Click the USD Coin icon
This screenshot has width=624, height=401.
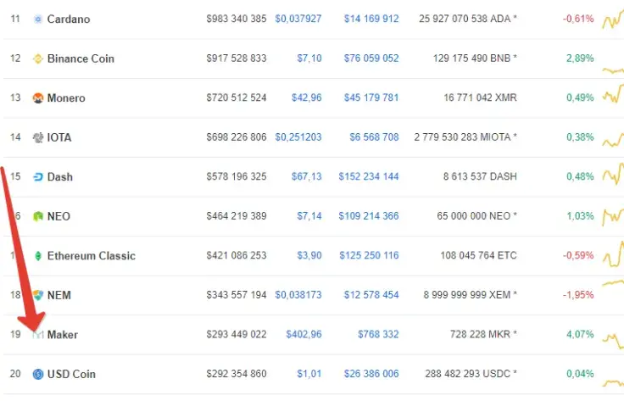(x=38, y=374)
